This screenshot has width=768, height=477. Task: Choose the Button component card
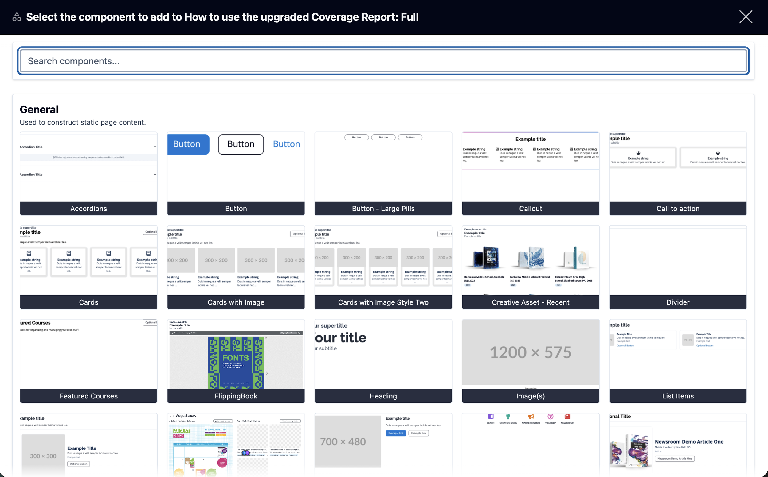tap(236, 174)
